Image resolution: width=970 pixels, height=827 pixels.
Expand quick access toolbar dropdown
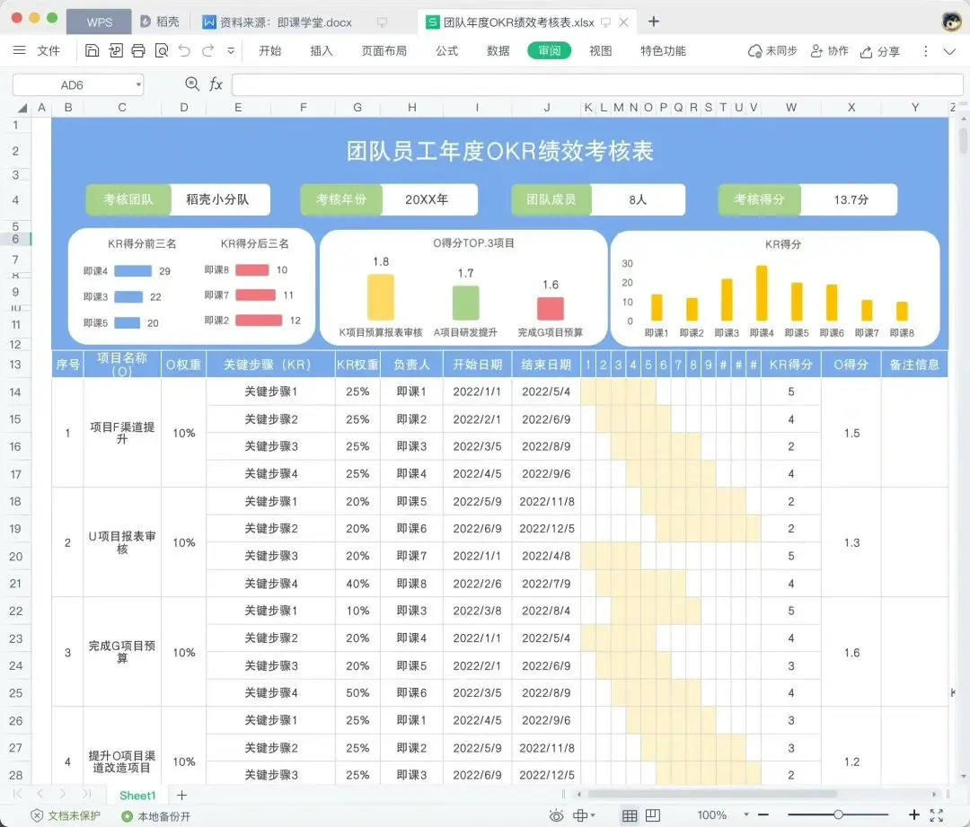(231, 50)
